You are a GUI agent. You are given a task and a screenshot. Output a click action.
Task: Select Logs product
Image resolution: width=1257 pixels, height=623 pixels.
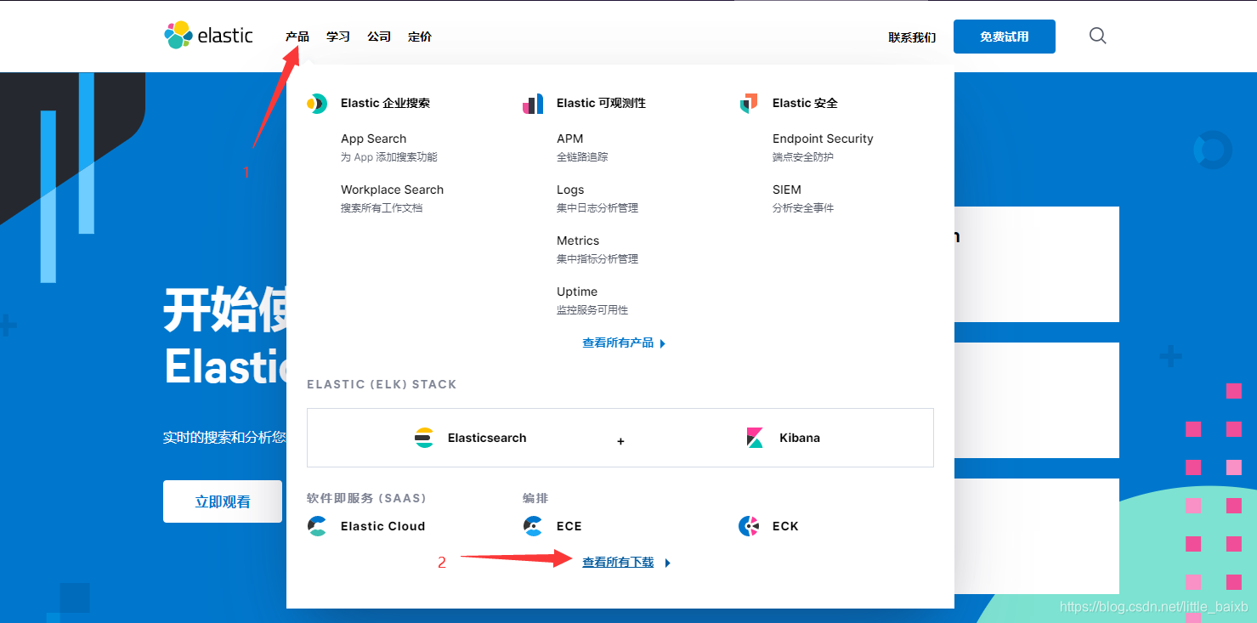coord(570,190)
